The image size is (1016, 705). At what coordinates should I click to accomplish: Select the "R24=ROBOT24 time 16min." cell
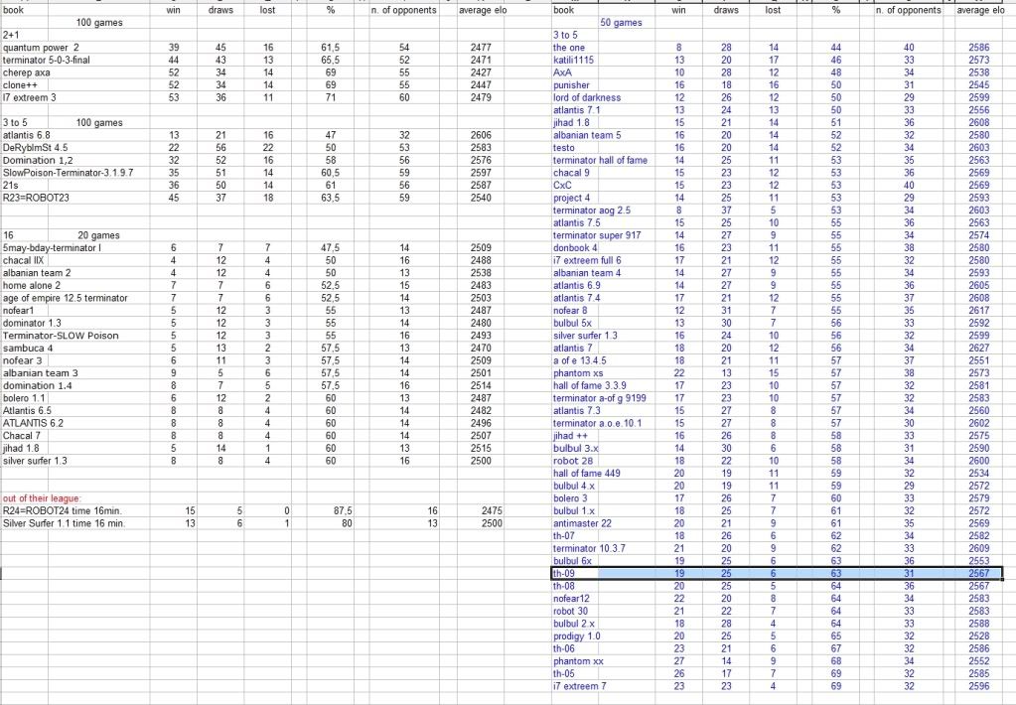pyautogui.click(x=63, y=511)
